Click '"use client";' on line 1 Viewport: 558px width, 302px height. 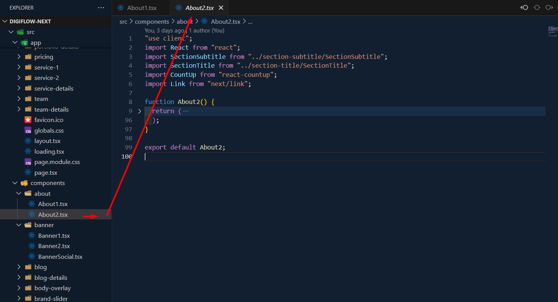168,39
